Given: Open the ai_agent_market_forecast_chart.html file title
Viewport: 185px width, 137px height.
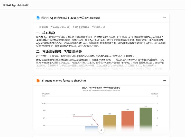Looking at the screenshot, I should pos(64,81).
